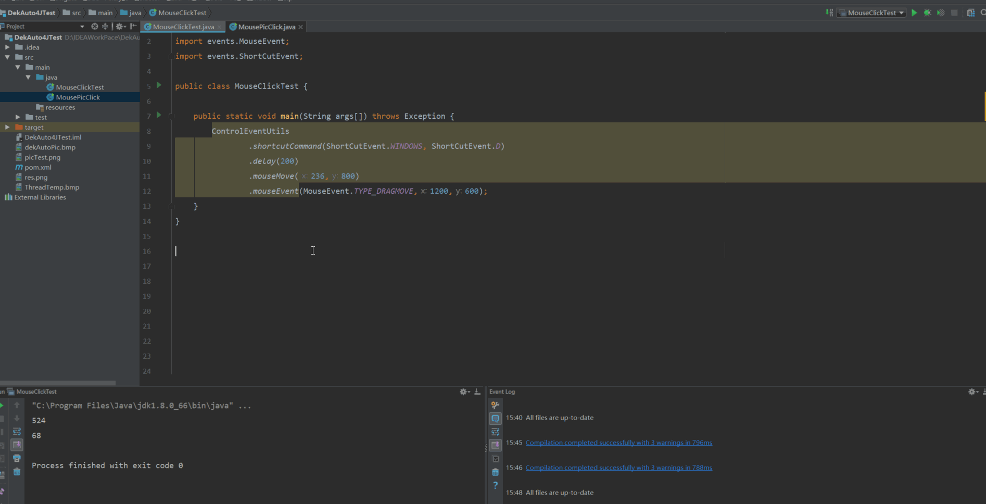Image resolution: width=986 pixels, height=504 pixels.
Task: Click the Run panel hide/pin icon
Action: coord(477,392)
